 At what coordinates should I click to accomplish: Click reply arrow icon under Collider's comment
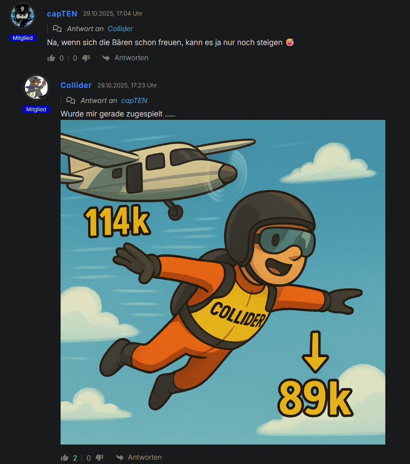click(x=119, y=458)
